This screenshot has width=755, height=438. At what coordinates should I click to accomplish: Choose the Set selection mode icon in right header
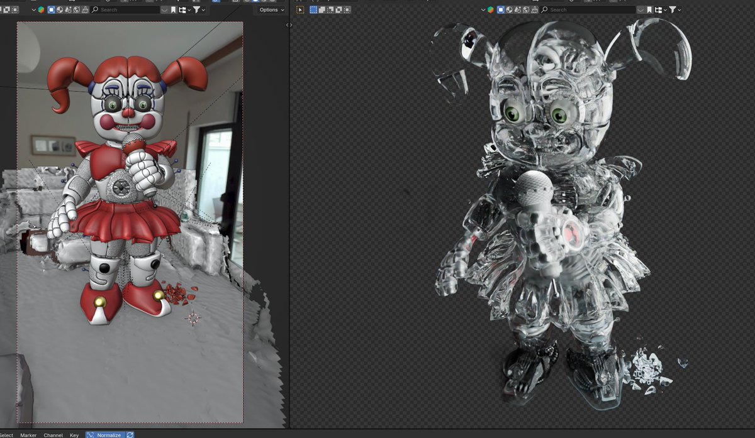pyautogui.click(x=313, y=9)
